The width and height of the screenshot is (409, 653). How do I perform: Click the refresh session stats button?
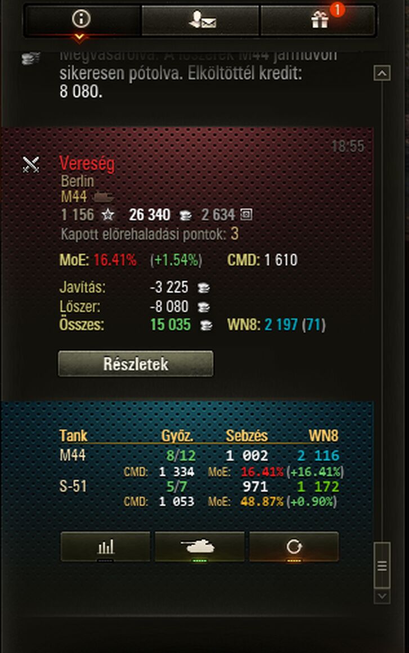[x=294, y=547]
